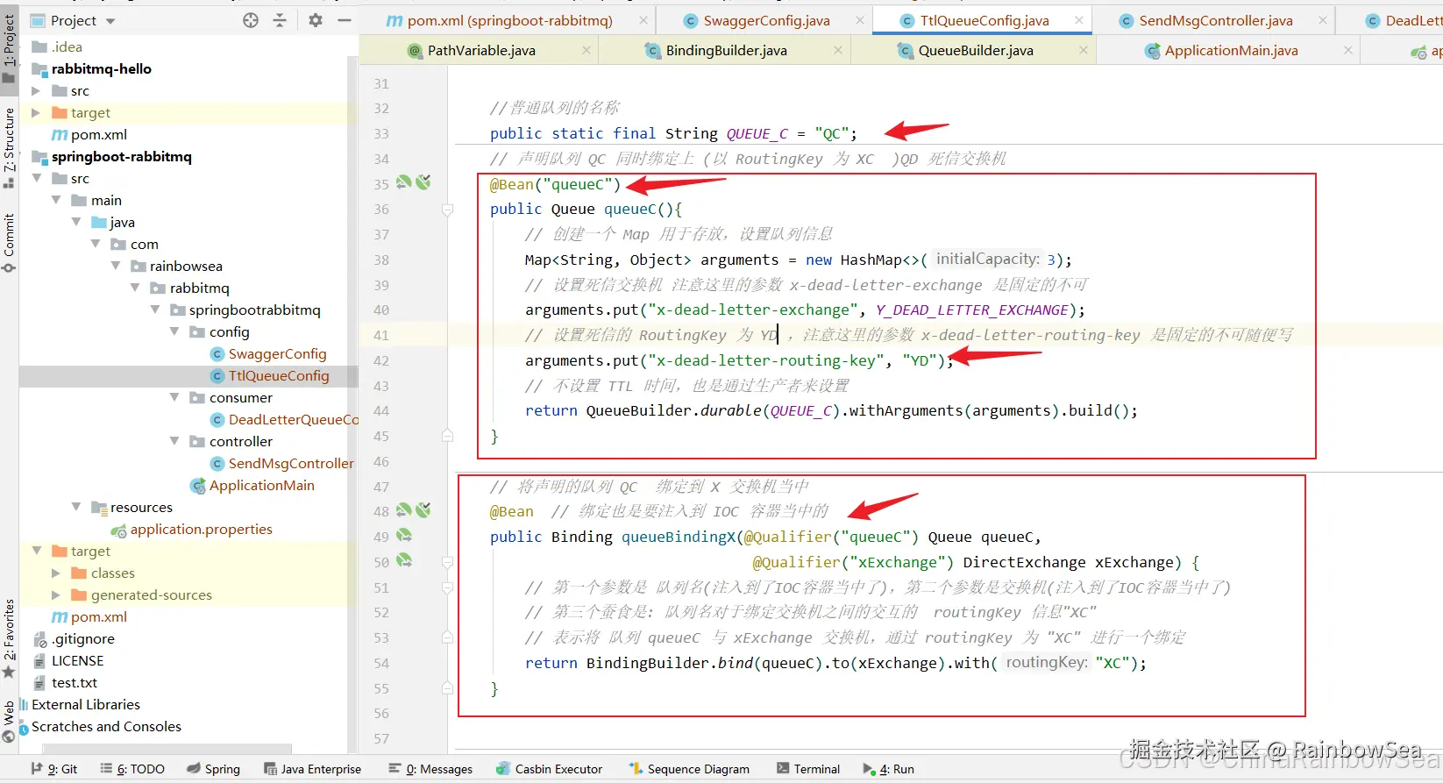Close the SwaggerConfig.java tab

[x=860, y=20]
